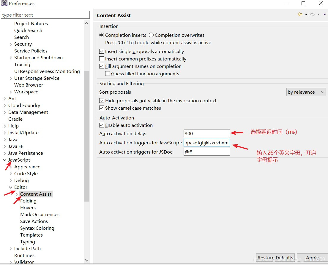Image resolution: width=328 pixels, height=265 pixels.
Task: Open Save Actions preference page
Action: (x=34, y=221)
